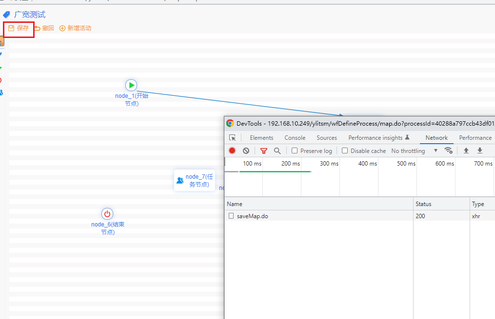
Task: Select the node_1 start node play icon
Action: click(131, 85)
